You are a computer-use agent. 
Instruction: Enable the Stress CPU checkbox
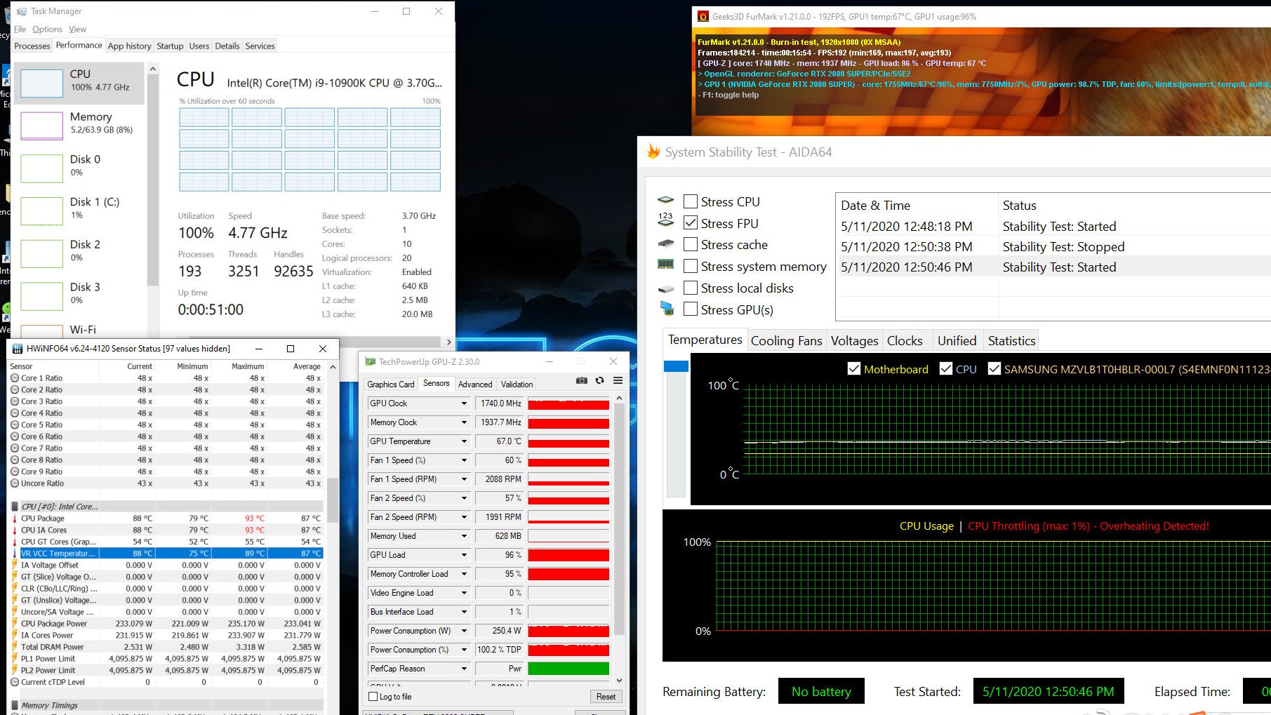pos(691,201)
